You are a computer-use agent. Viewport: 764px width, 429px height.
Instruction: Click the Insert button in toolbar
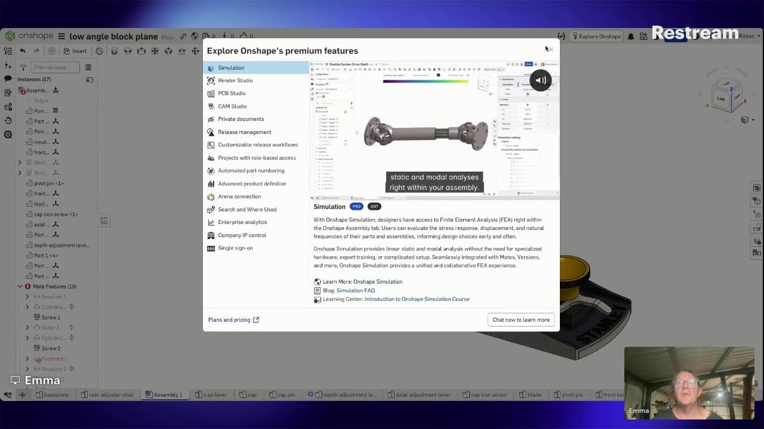point(75,51)
